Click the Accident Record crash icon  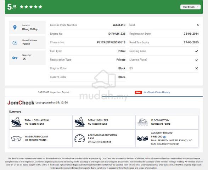pos(142,138)
